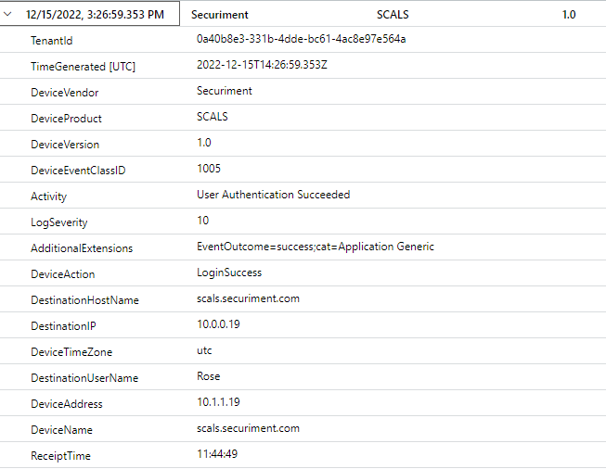Select the DeviceProduct field label

point(66,118)
